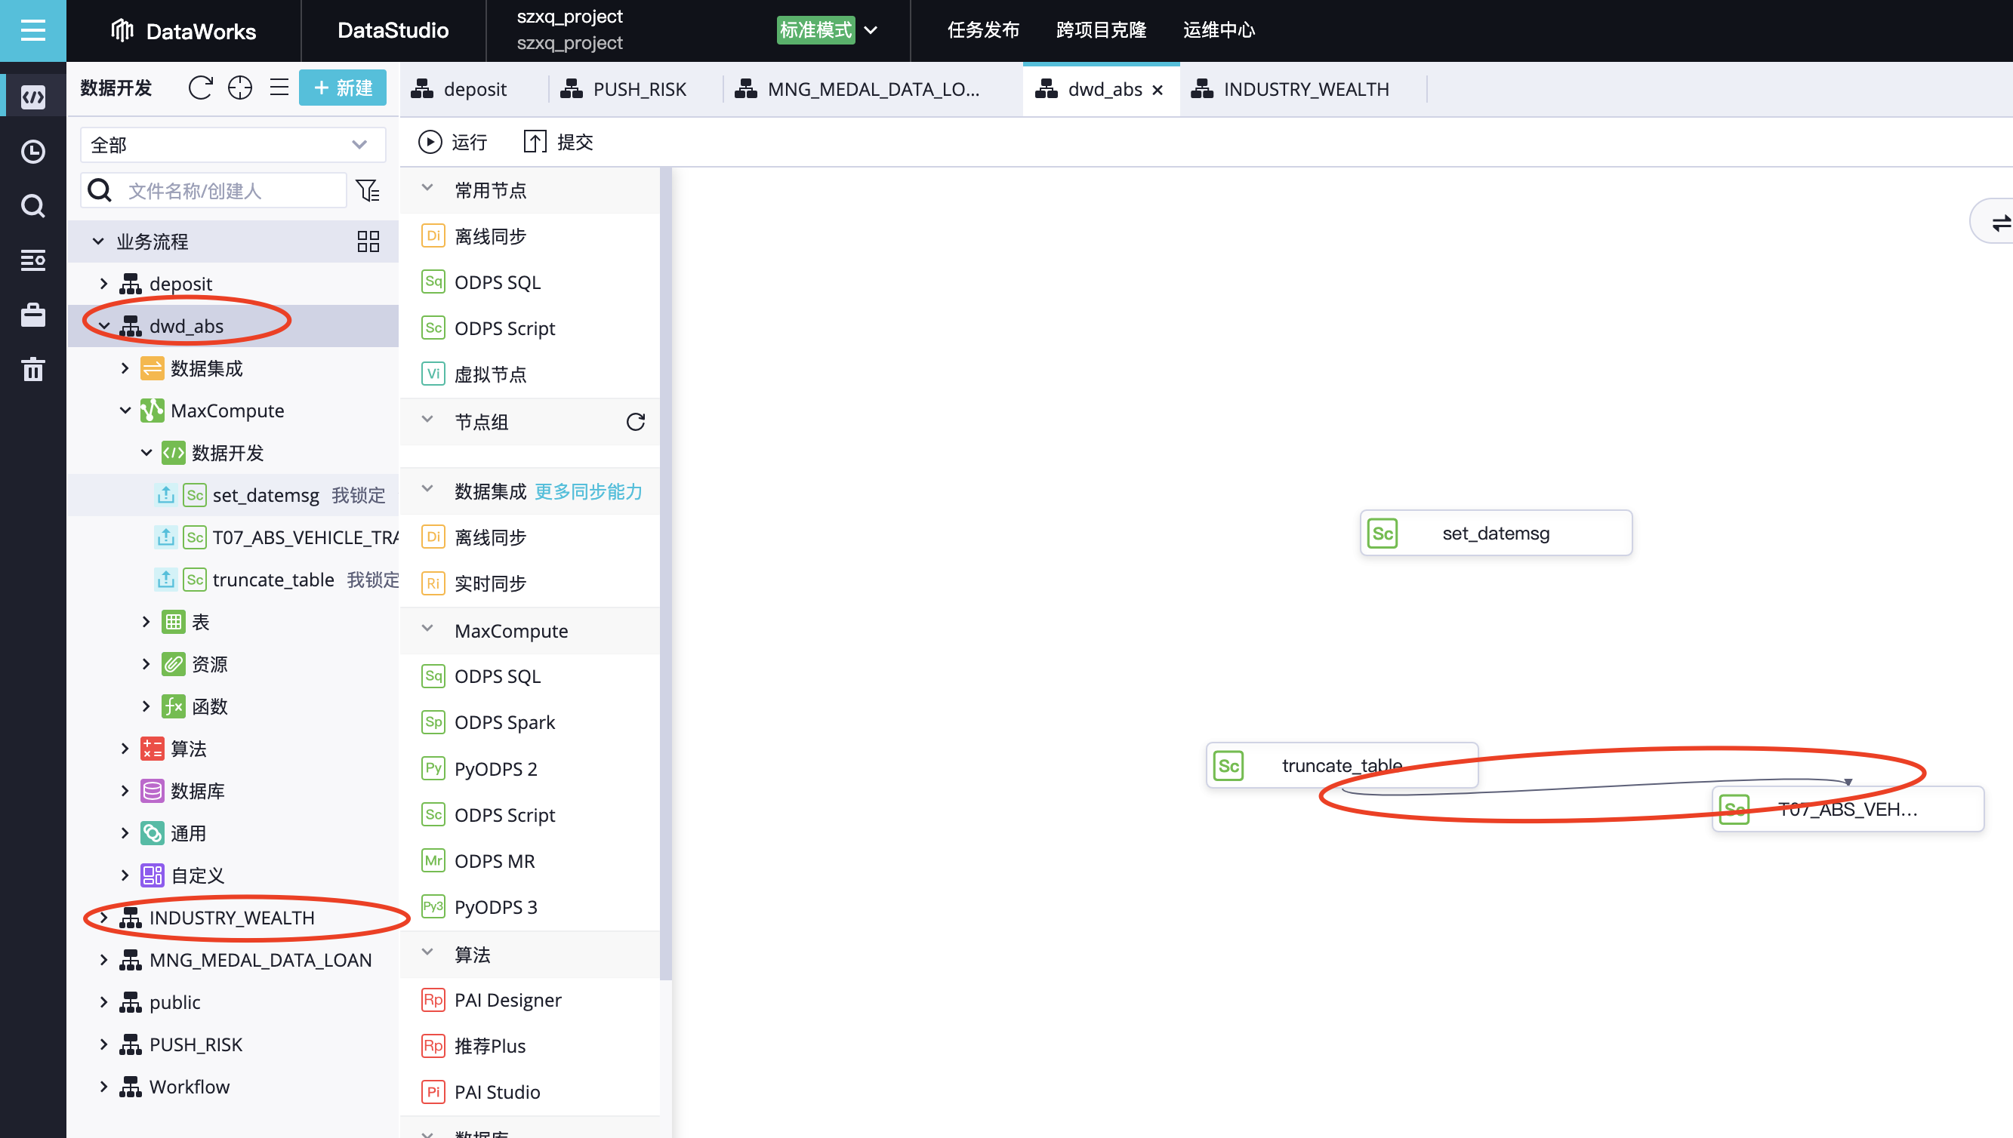The height and width of the screenshot is (1138, 2013).
Task: Open set_datemsg script in tree
Action: 265,496
